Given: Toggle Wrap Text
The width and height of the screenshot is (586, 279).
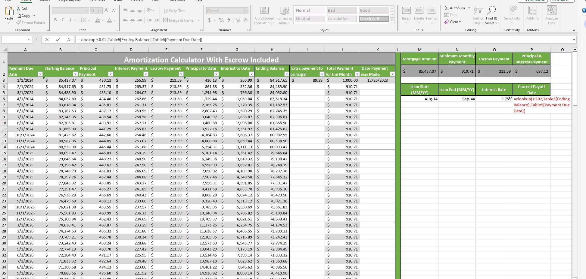Looking at the screenshot, I should [x=174, y=11].
